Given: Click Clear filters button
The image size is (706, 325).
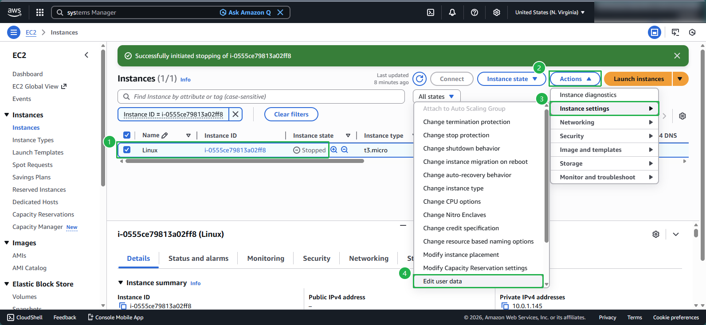Looking at the screenshot, I should point(291,114).
